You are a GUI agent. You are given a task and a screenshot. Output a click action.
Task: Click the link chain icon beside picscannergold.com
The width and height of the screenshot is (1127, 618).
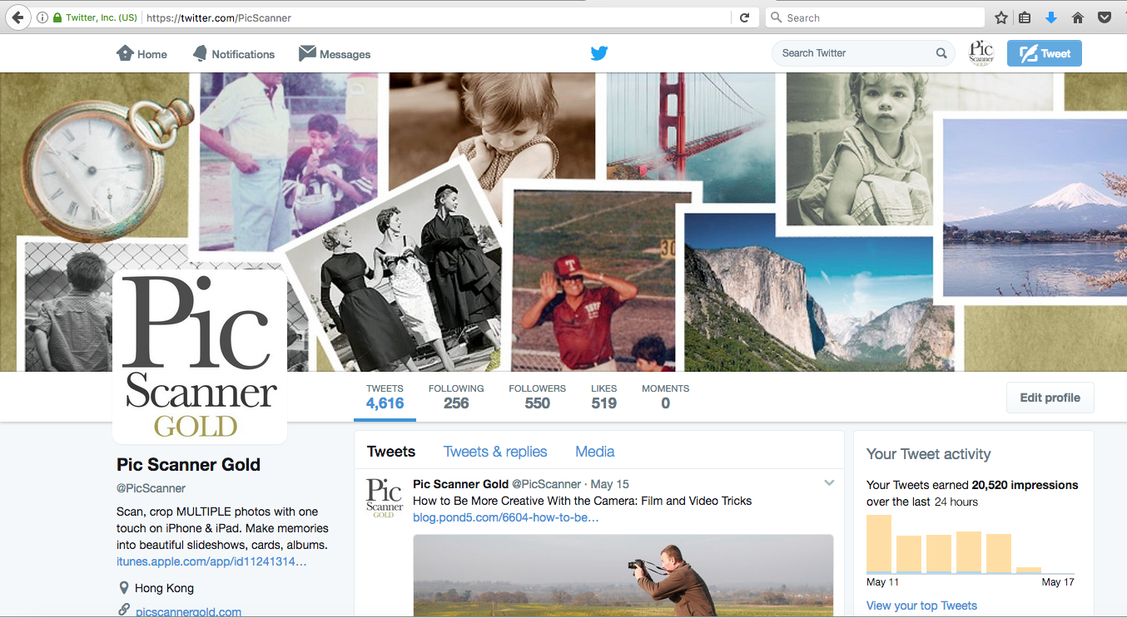(124, 610)
